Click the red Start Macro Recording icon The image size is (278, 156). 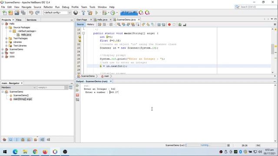pos(169,25)
